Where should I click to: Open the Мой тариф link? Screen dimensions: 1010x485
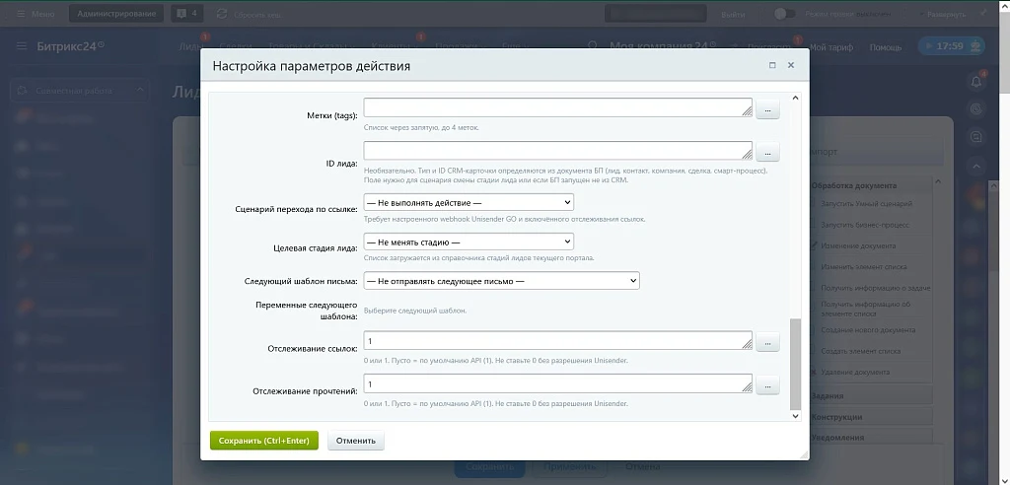click(x=830, y=47)
